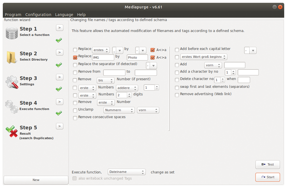
Task: Click the Step 2 folder icon
Action: 11,57
